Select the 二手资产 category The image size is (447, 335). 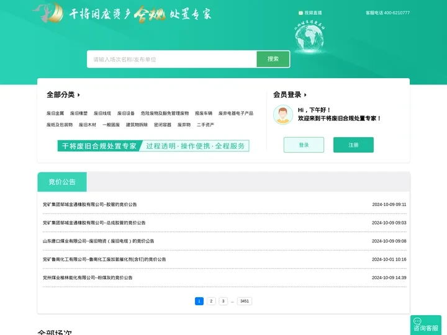point(205,125)
